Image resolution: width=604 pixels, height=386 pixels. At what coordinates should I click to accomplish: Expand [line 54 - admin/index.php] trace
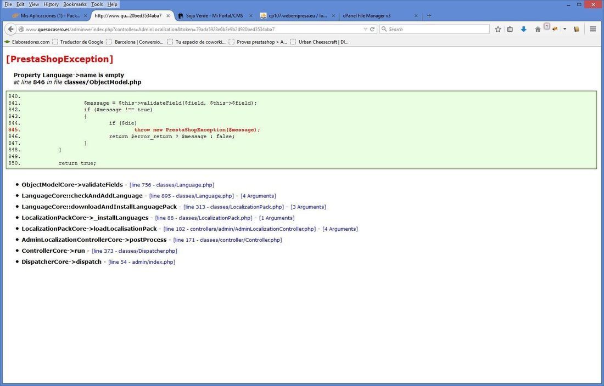coord(142,262)
